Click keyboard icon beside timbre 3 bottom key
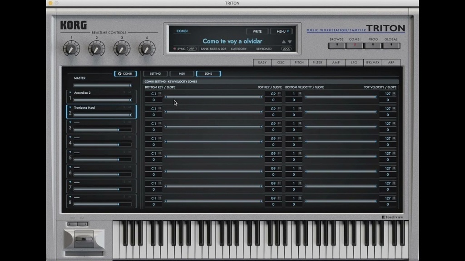This screenshot has width=465, height=261. point(159,124)
